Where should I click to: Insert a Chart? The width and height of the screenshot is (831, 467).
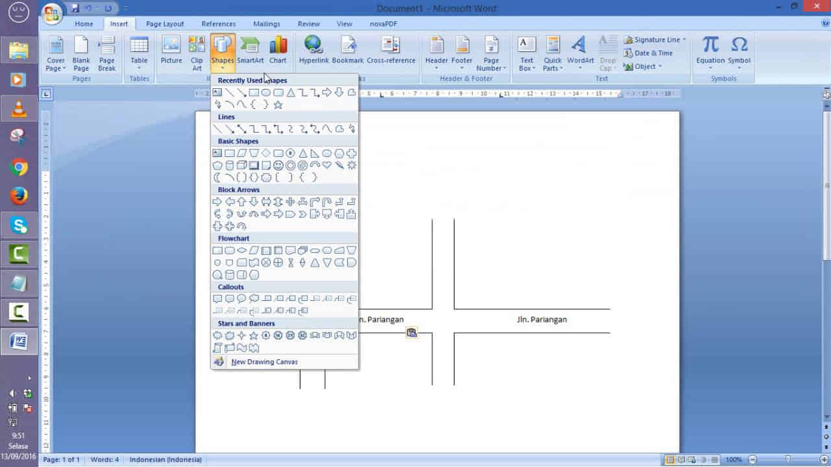278,51
